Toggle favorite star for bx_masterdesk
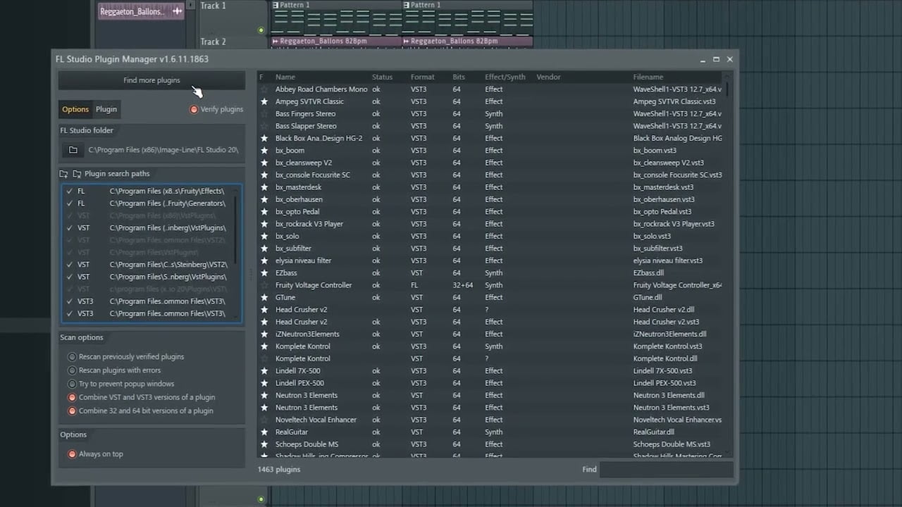This screenshot has height=507, width=902. (x=264, y=187)
